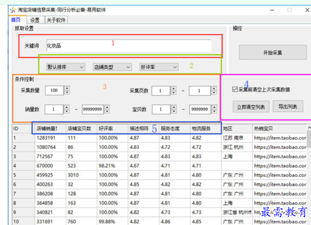The width and height of the screenshot is (311, 225).
Task: Decrease 宝贝数 minimum with down arrow
Action: pyautogui.click(x=174, y=112)
